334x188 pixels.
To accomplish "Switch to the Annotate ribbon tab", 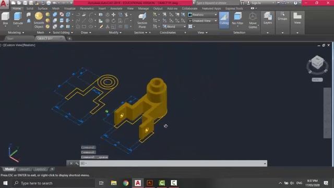I will (x=116, y=8).
